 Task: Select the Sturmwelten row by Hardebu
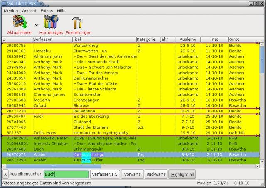click(131, 51)
